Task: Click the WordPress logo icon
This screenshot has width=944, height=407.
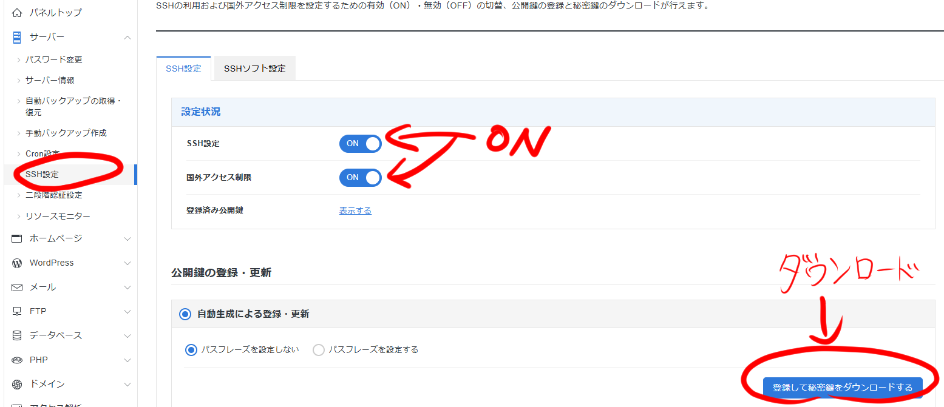Action: click(x=17, y=263)
